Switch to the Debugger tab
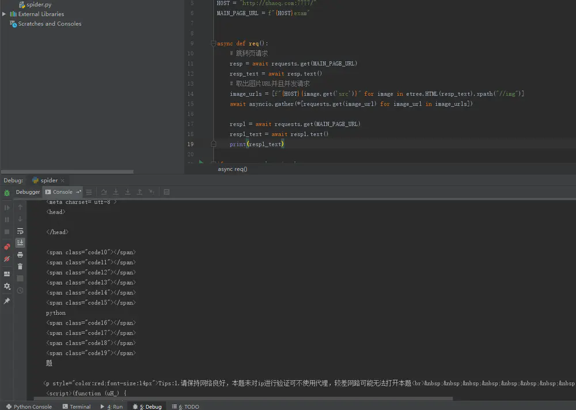The width and height of the screenshot is (576, 410). point(28,192)
